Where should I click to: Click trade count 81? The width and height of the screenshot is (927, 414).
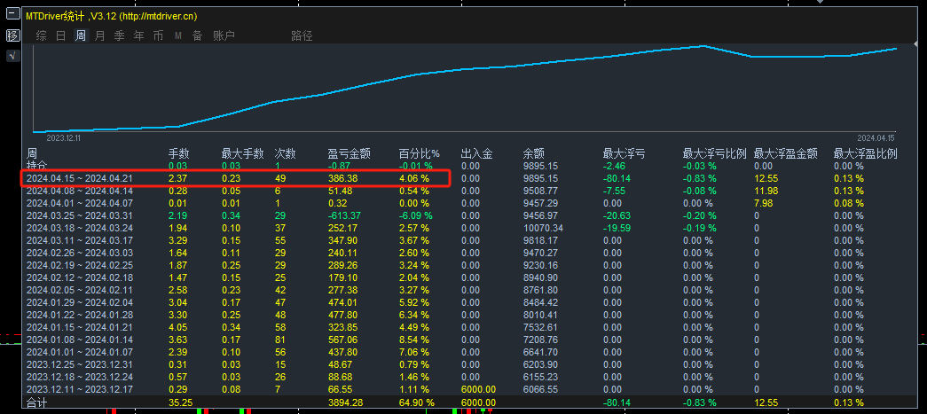(280, 340)
